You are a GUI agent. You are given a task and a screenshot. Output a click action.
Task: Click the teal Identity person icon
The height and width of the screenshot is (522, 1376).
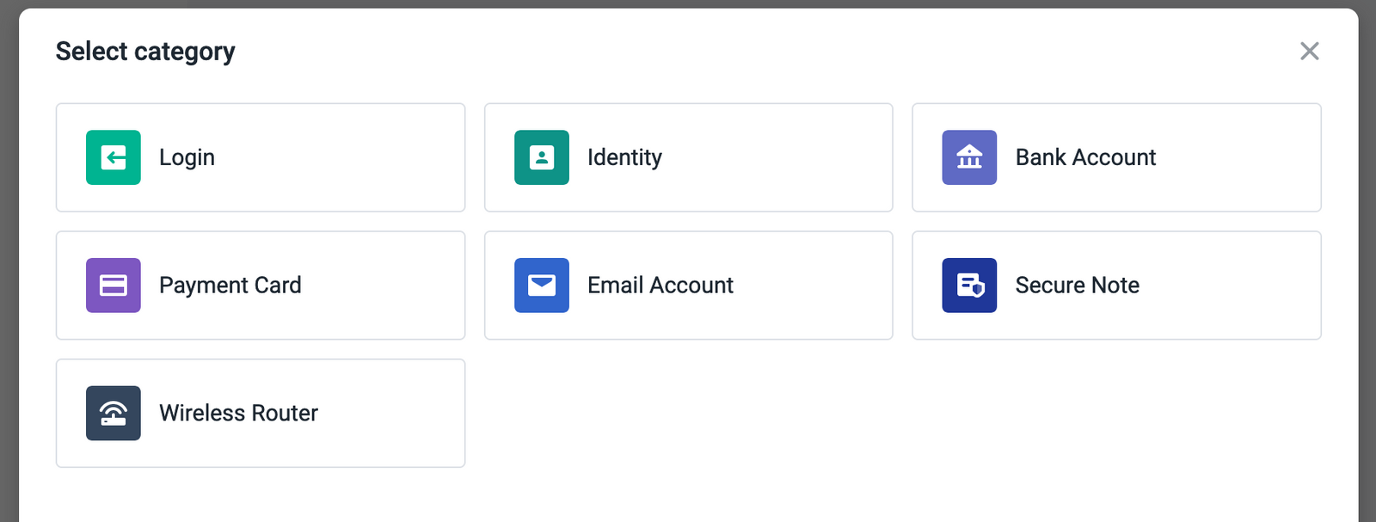(x=542, y=157)
